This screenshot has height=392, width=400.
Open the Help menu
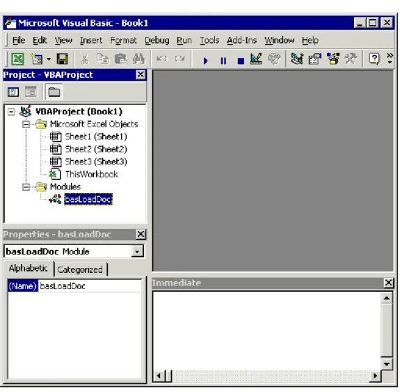(x=310, y=40)
